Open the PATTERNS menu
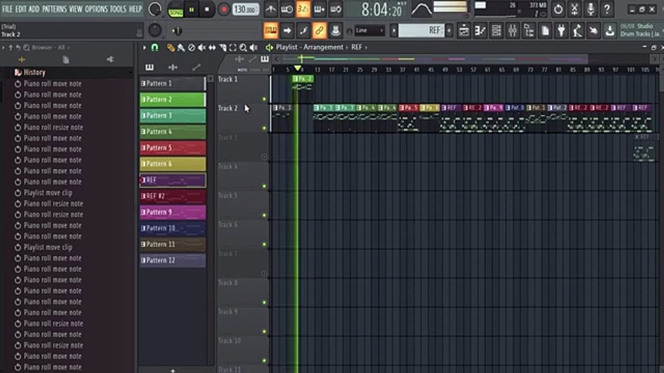Screen dimensions: 664x373 tap(54, 9)
